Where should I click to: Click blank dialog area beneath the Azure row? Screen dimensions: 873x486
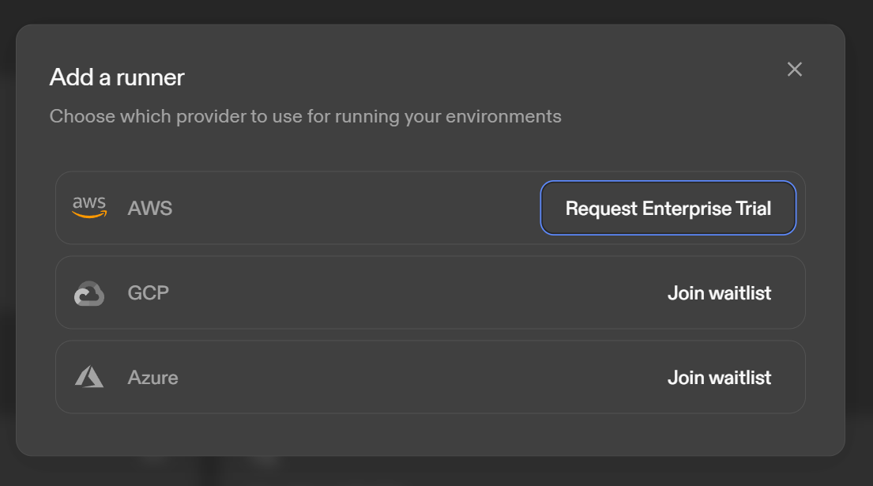click(x=431, y=434)
